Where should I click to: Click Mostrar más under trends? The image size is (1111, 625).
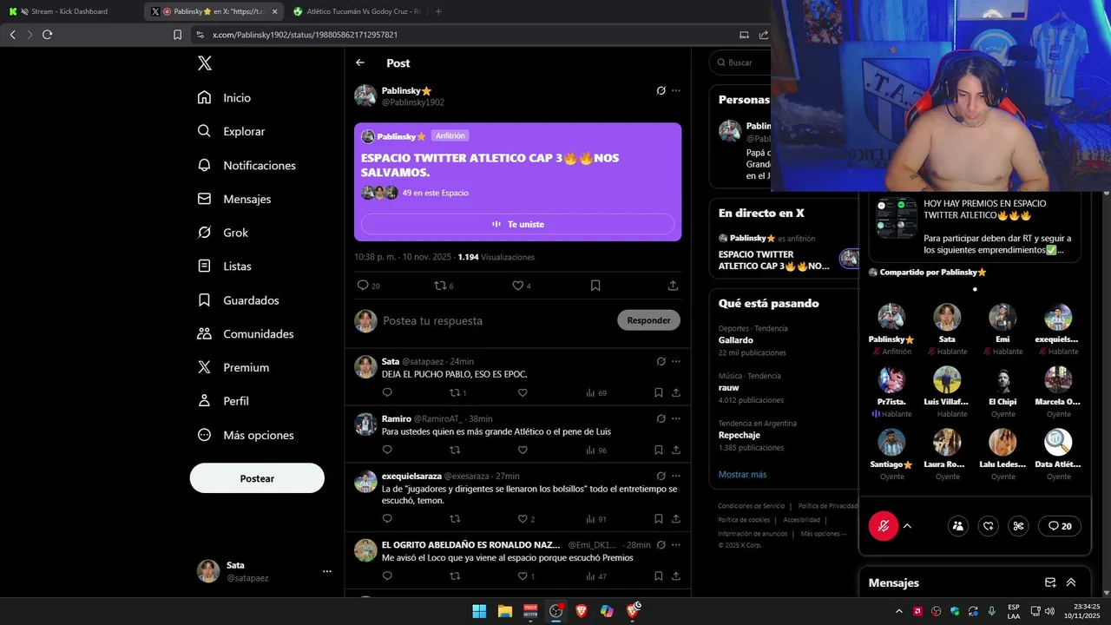pyautogui.click(x=742, y=475)
